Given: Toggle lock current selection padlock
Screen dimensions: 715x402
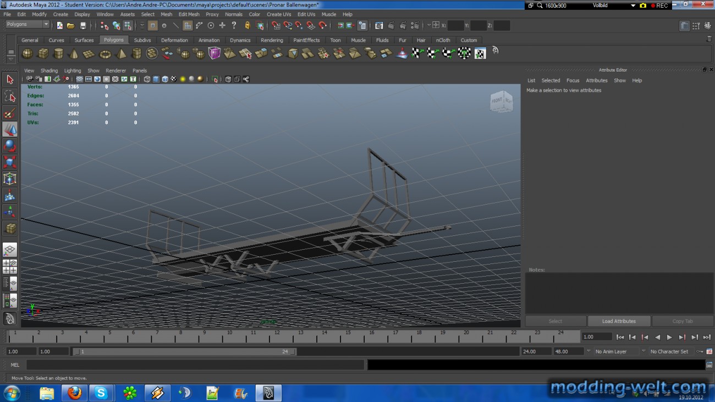Looking at the screenshot, I should (247, 25).
